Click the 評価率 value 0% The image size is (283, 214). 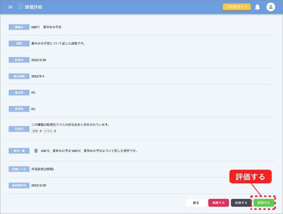(x=33, y=109)
